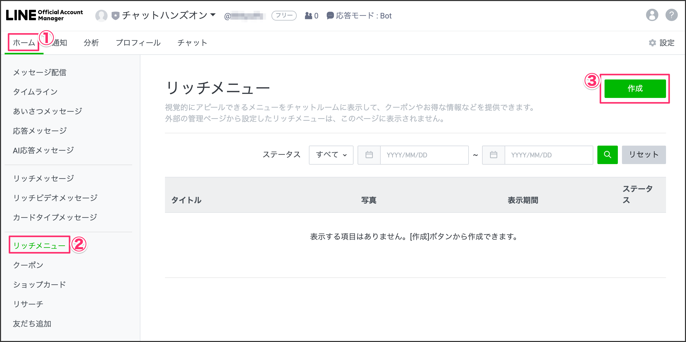Viewport: 686px width, 342px height.
Task: Open the user account profile icon
Action: point(652,15)
